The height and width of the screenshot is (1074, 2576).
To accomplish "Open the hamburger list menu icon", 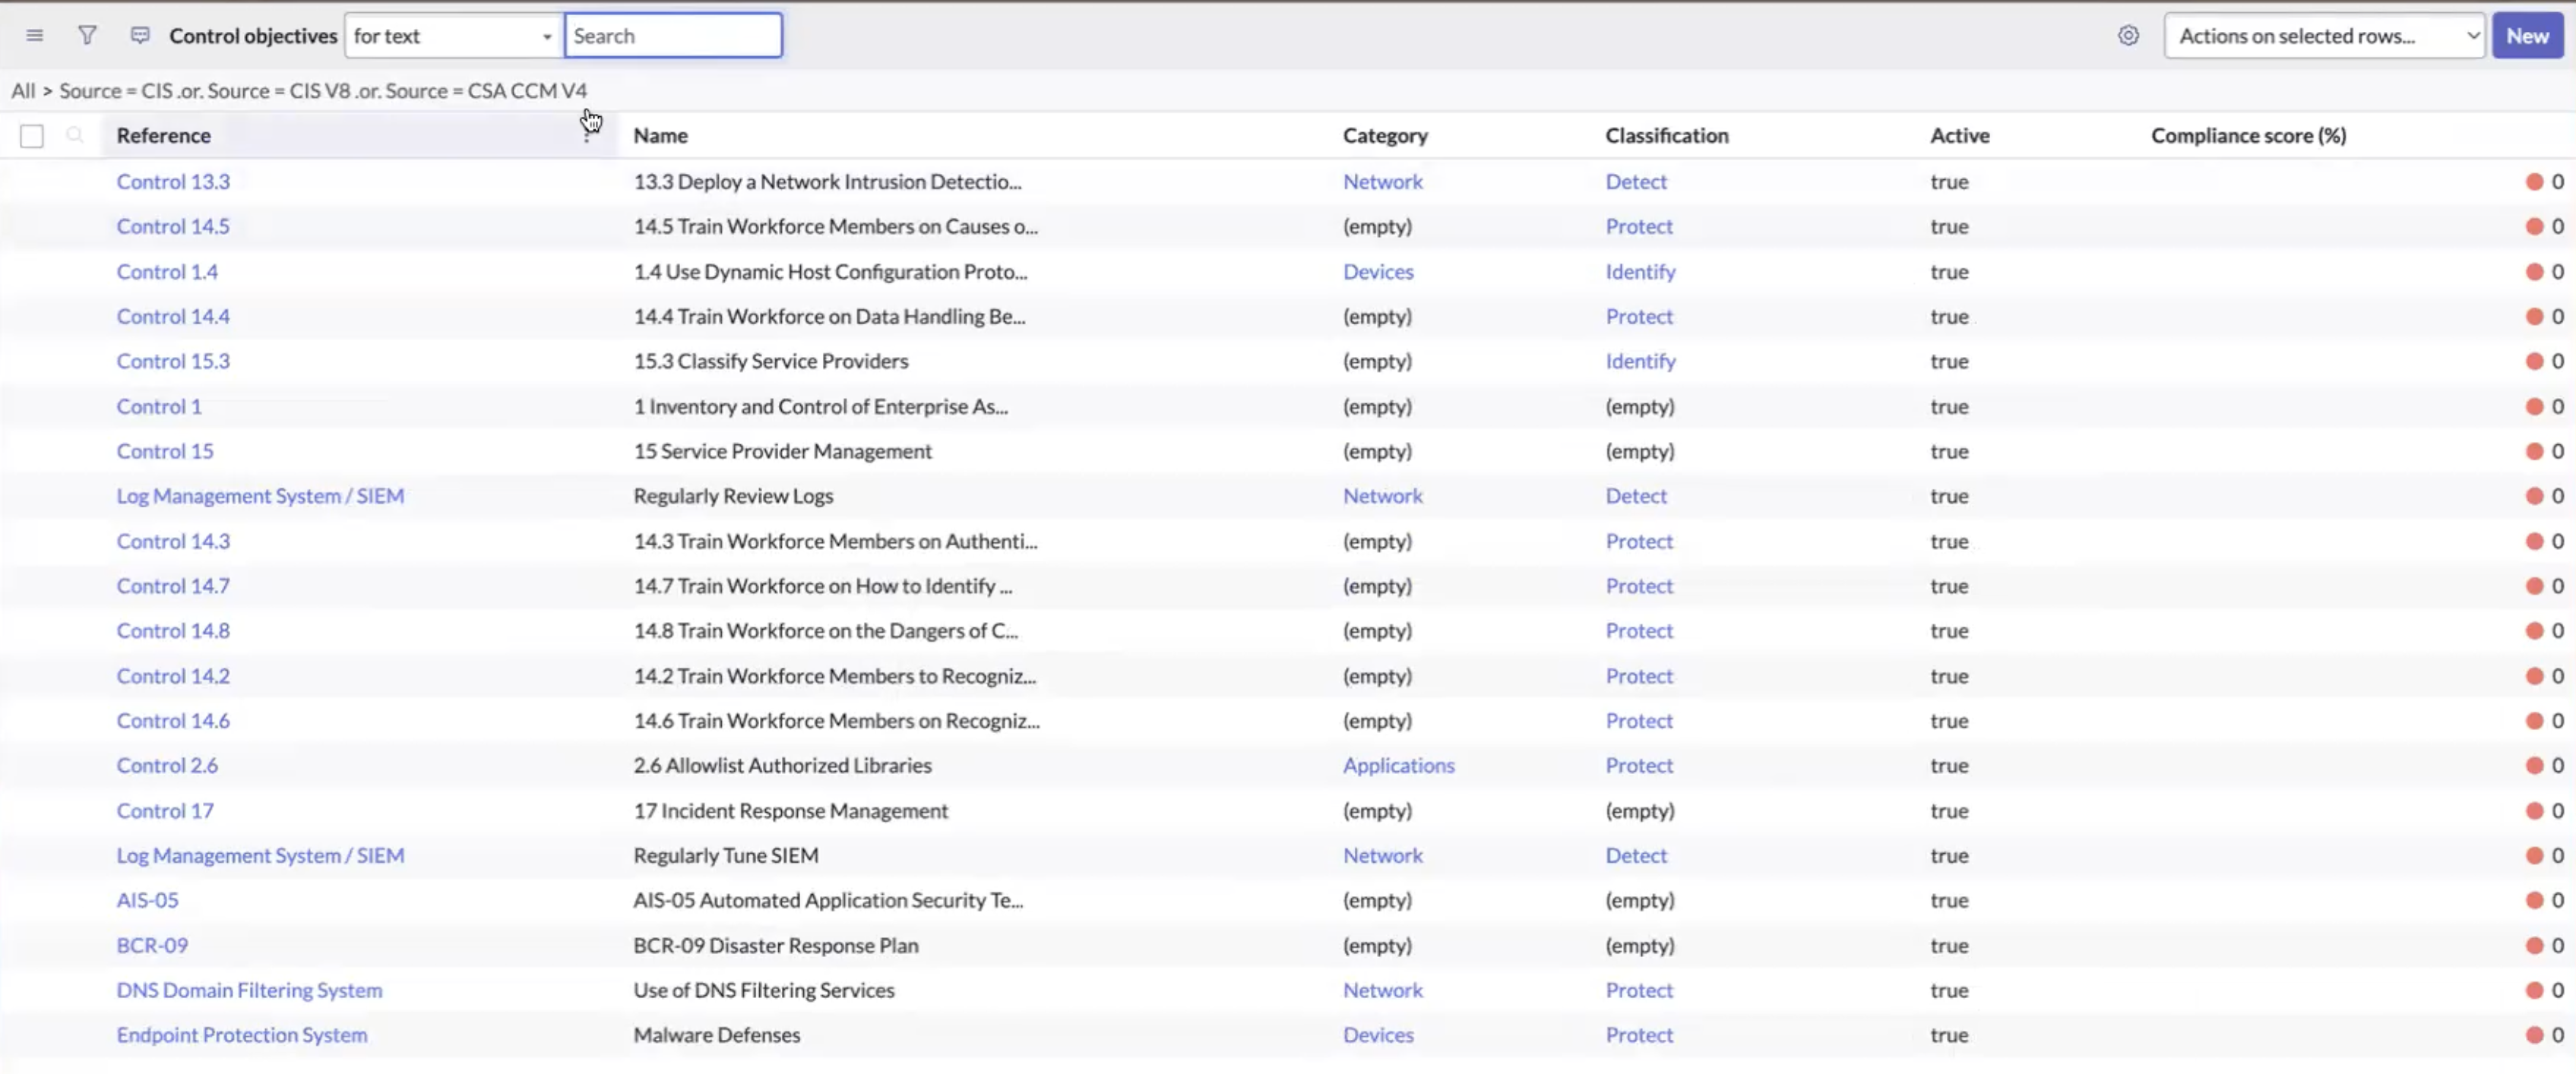I will (35, 36).
